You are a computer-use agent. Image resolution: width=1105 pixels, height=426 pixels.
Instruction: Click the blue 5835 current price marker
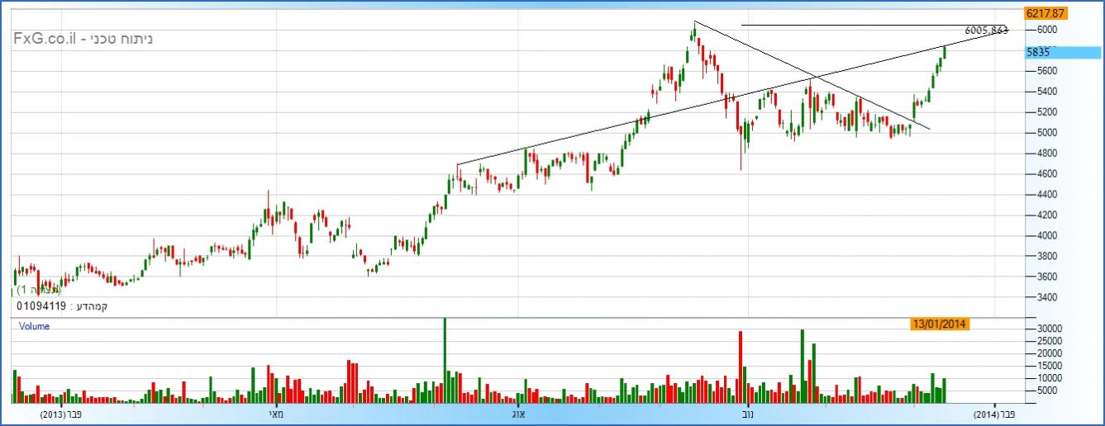(1038, 51)
